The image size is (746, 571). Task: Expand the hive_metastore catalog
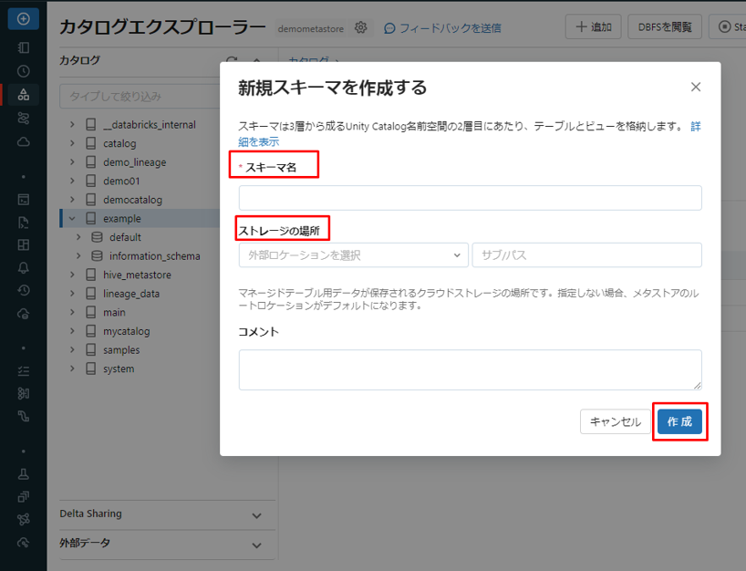72,275
